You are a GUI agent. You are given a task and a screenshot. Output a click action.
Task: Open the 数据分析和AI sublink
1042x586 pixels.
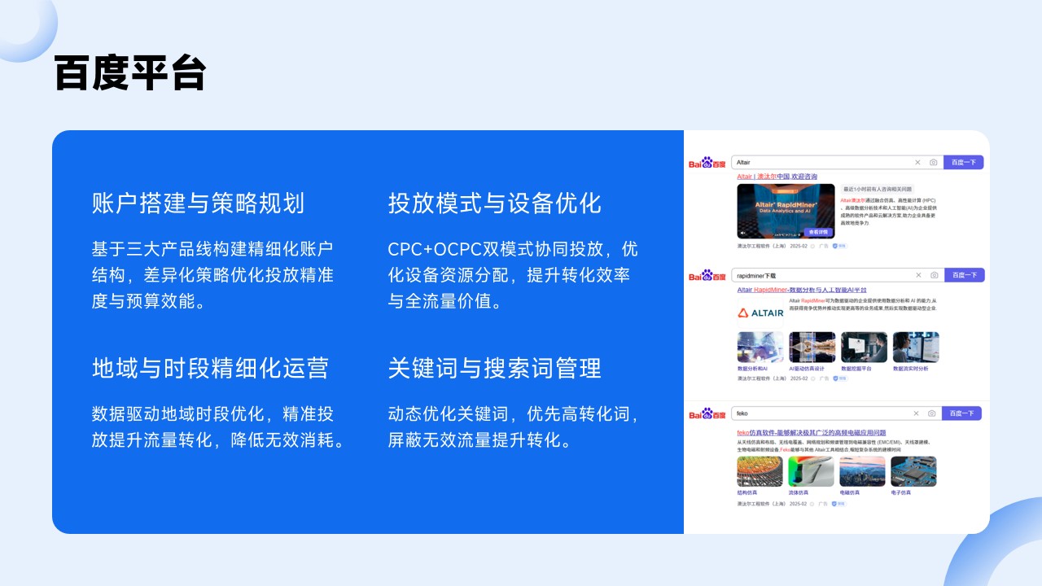click(x=752, y=370)
